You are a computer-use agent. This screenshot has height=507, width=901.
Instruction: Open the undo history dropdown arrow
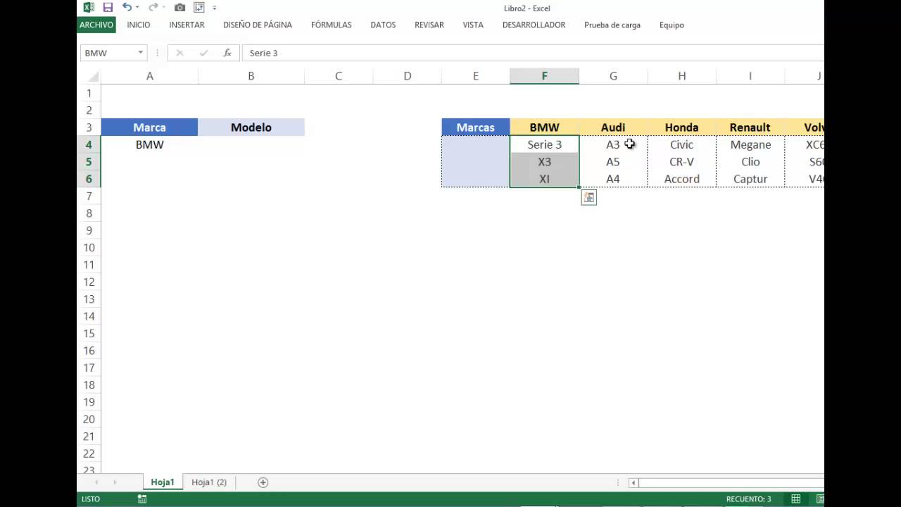[137, 8]
